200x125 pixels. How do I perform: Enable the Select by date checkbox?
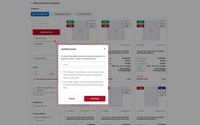[x=34, y=38]
